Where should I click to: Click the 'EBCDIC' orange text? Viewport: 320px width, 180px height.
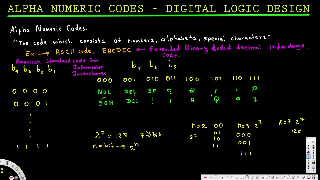[x=116, y=50]
